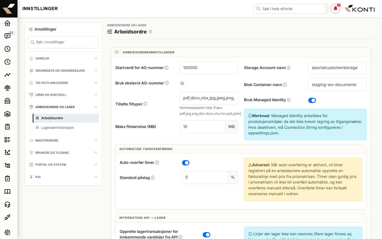
Task: Click the Tillatte filtyper input field
Action: pyautogui.click(x=209, y=98)
